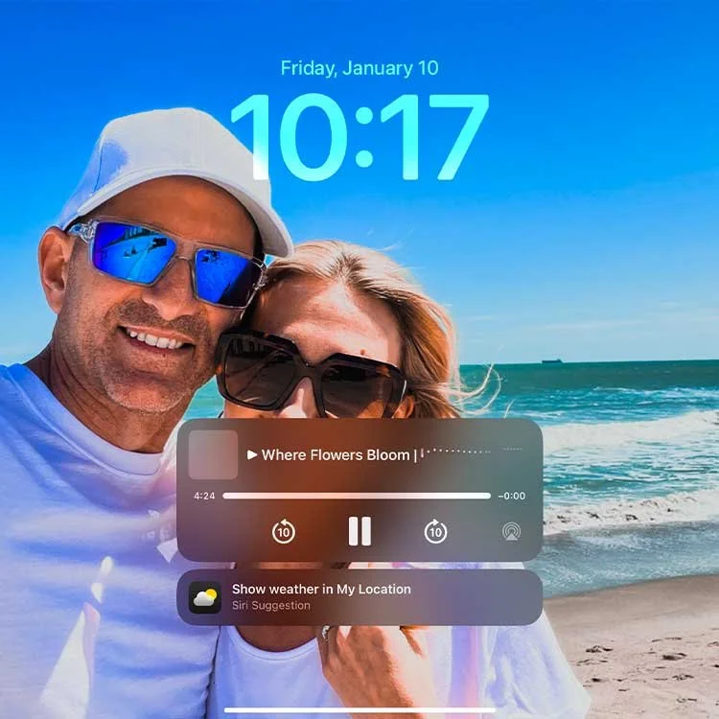Viewport: 719px width, 719px height.
Task: Skip forward 10 seconds
Action: pos(435,531)
